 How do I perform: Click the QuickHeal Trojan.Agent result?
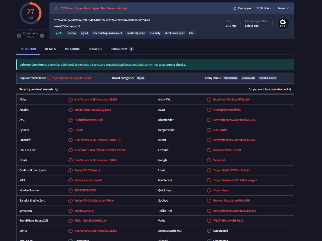pos(221,190)
